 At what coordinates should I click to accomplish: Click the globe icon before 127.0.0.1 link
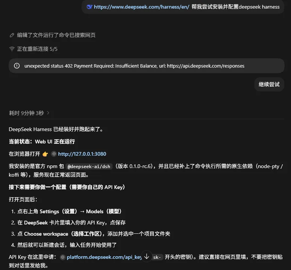[x=54, y=154]
